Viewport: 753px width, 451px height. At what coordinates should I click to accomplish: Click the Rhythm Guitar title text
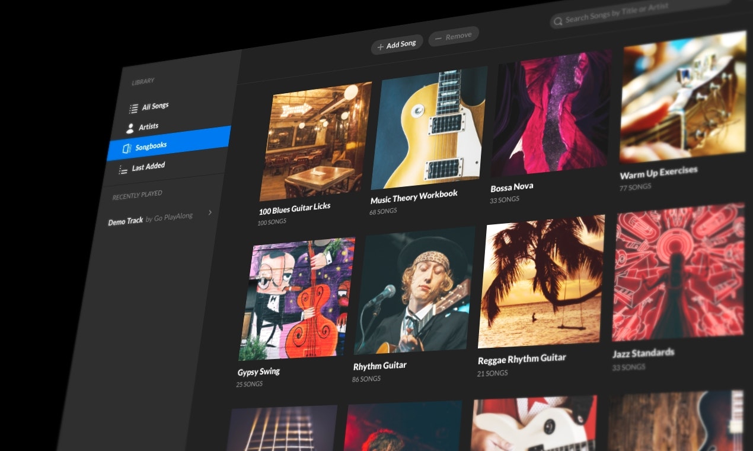380,366
